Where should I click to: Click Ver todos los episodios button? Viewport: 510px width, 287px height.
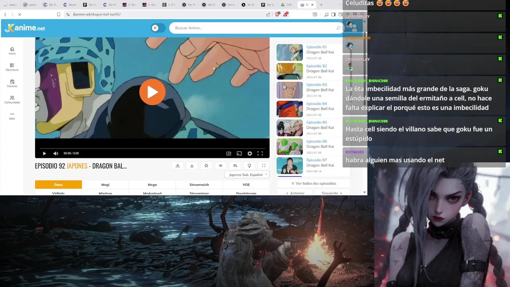[x=314, y=183]
